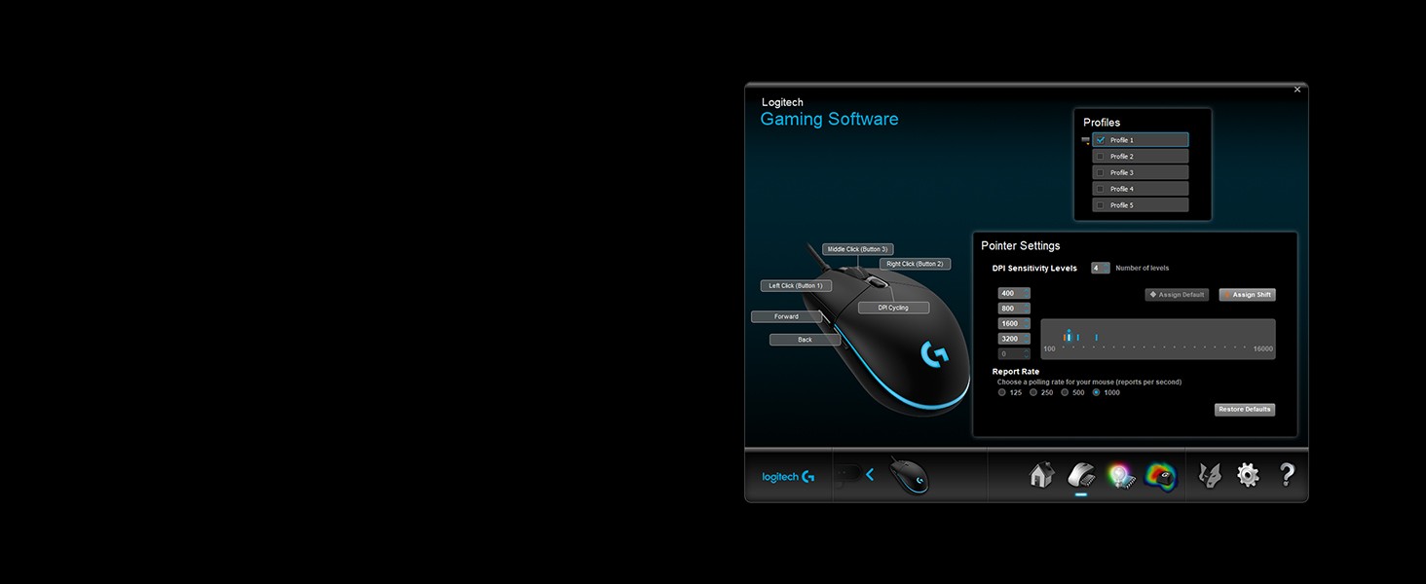1426x584 pixels.
Task: Adjust the Number of levels stepper
Action: 1100,268
